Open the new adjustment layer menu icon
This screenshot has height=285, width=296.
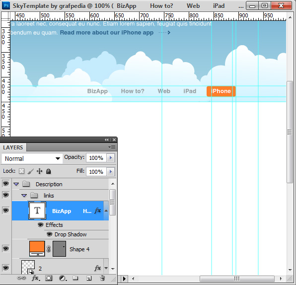click(x=63, y=278)
